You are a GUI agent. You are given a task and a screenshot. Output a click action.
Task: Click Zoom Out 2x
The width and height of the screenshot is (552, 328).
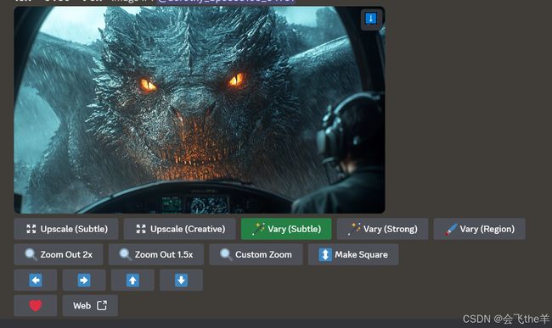(59, 254)
